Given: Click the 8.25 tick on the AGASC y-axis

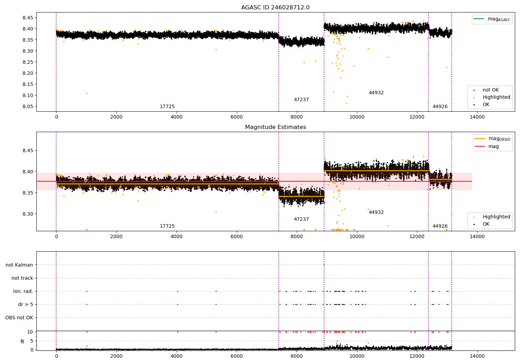Looking at the screenshot, I should [x=28, y=62].
